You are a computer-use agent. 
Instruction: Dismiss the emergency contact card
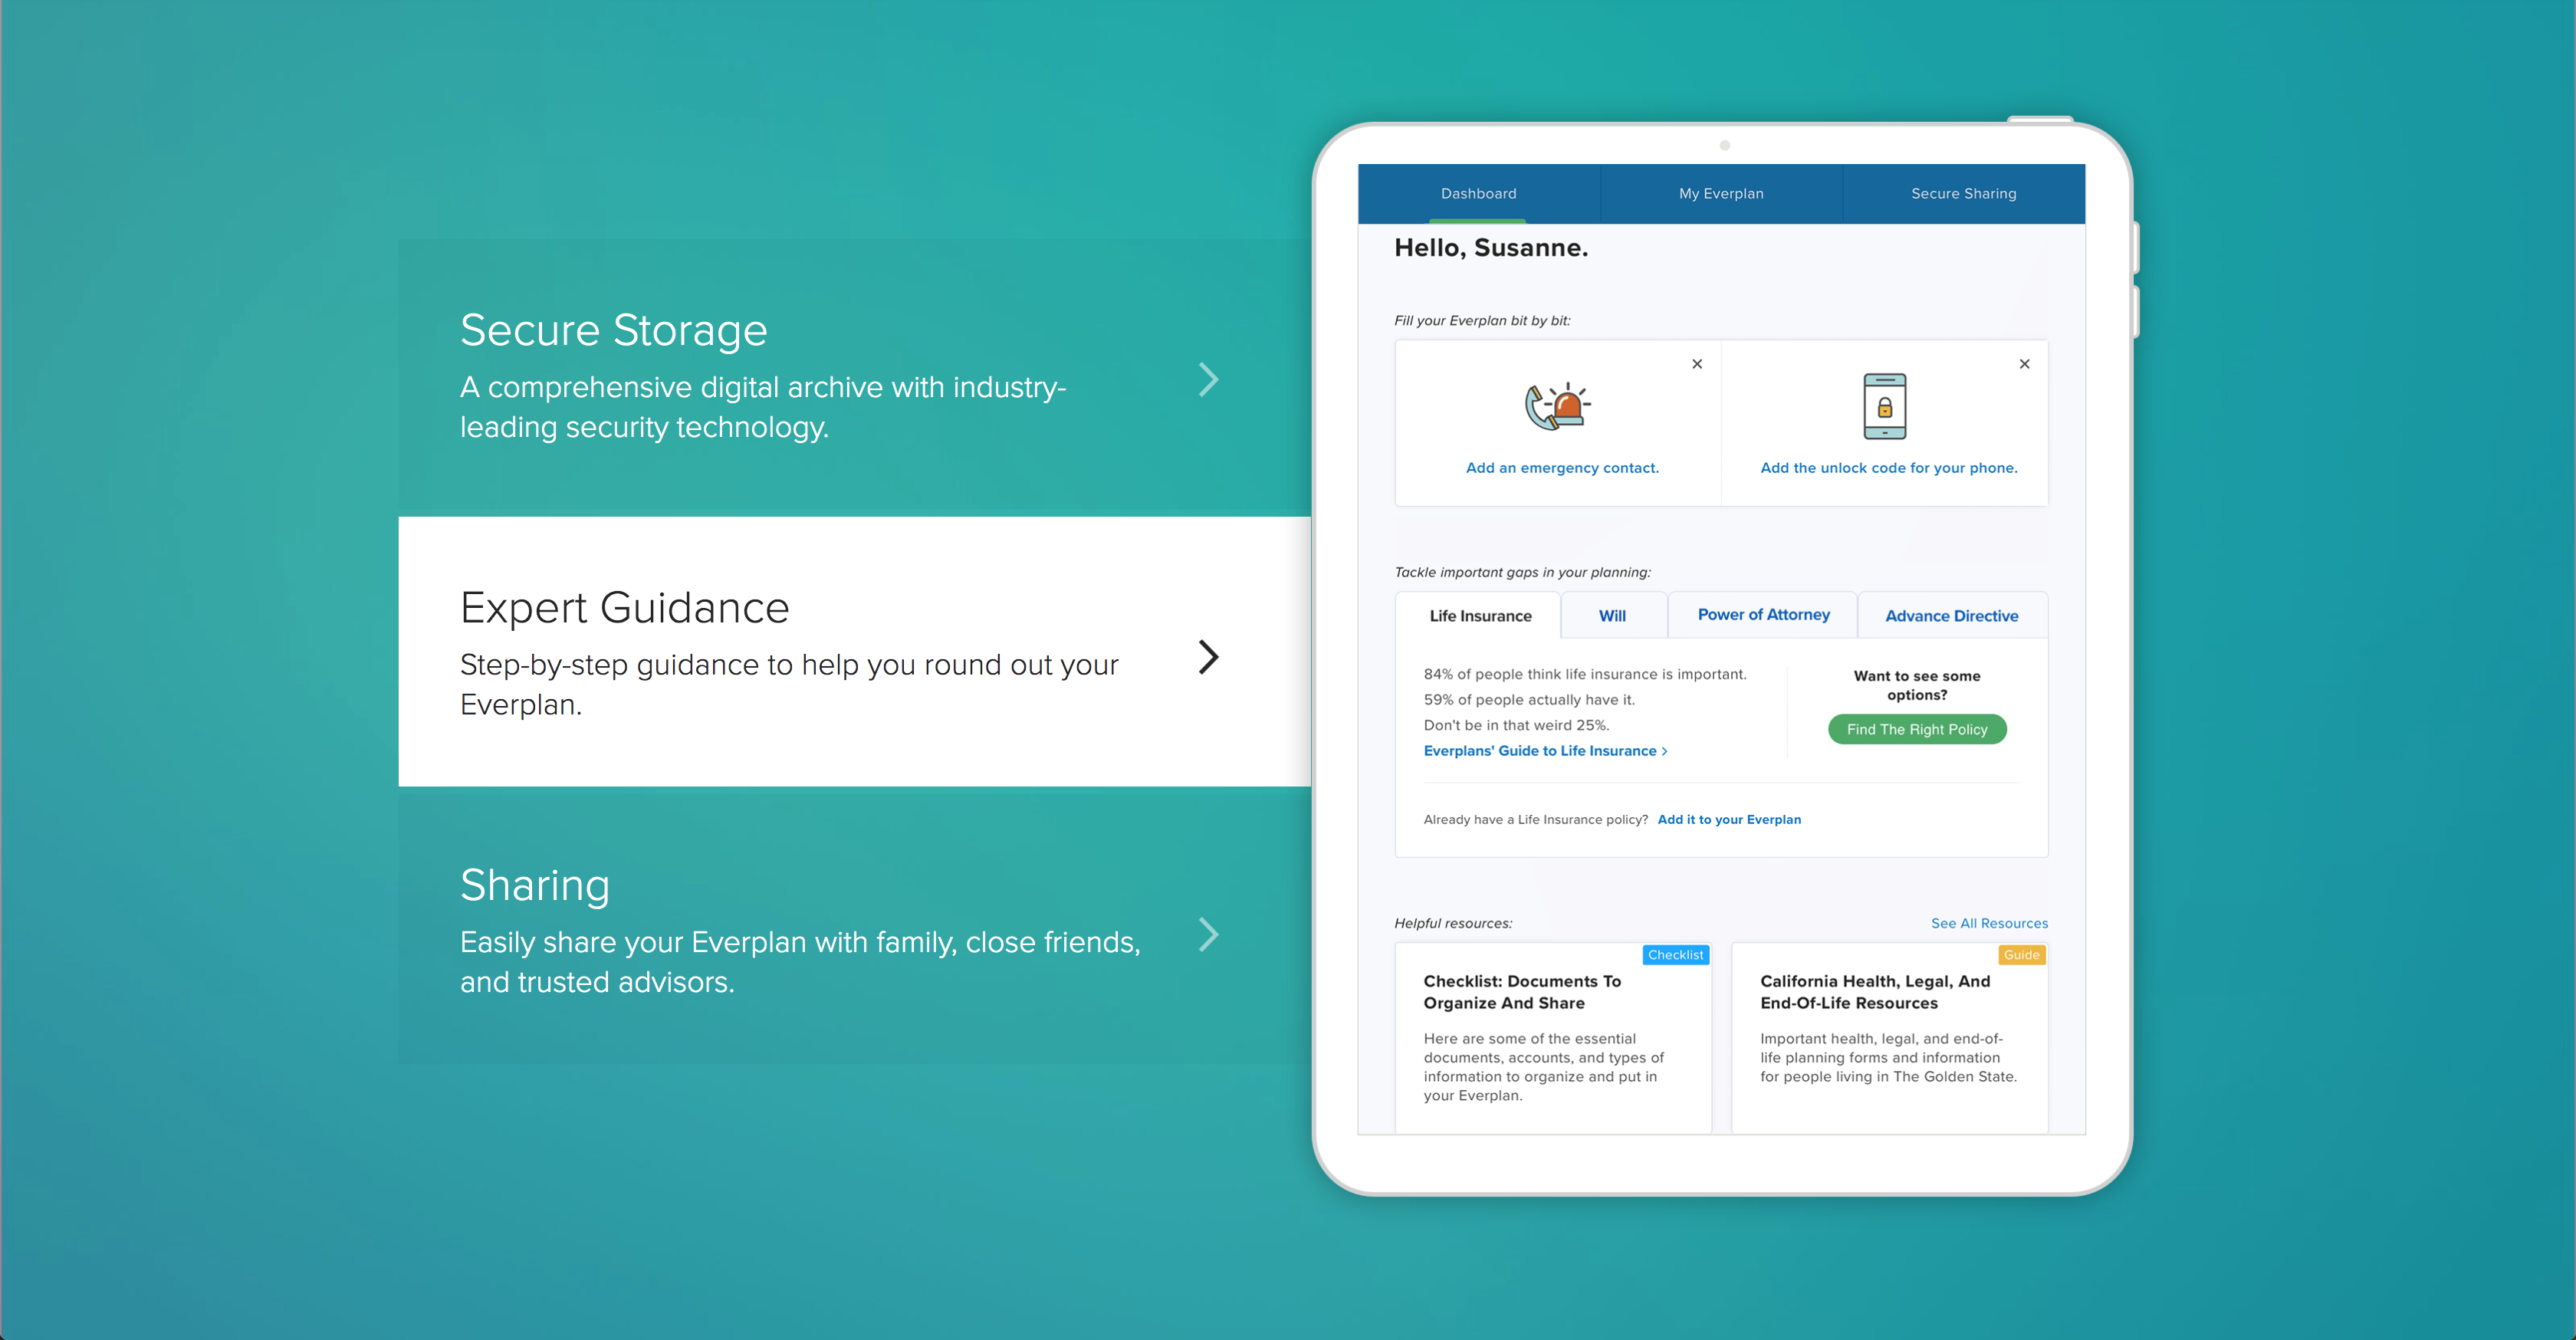coord(1697,364)
